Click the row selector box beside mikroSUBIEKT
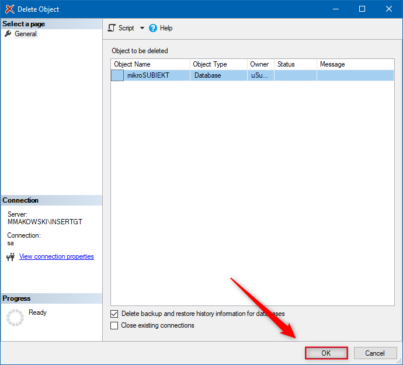 pos(117,75)
